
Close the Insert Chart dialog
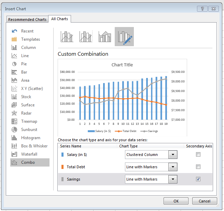tap(213, 9)
